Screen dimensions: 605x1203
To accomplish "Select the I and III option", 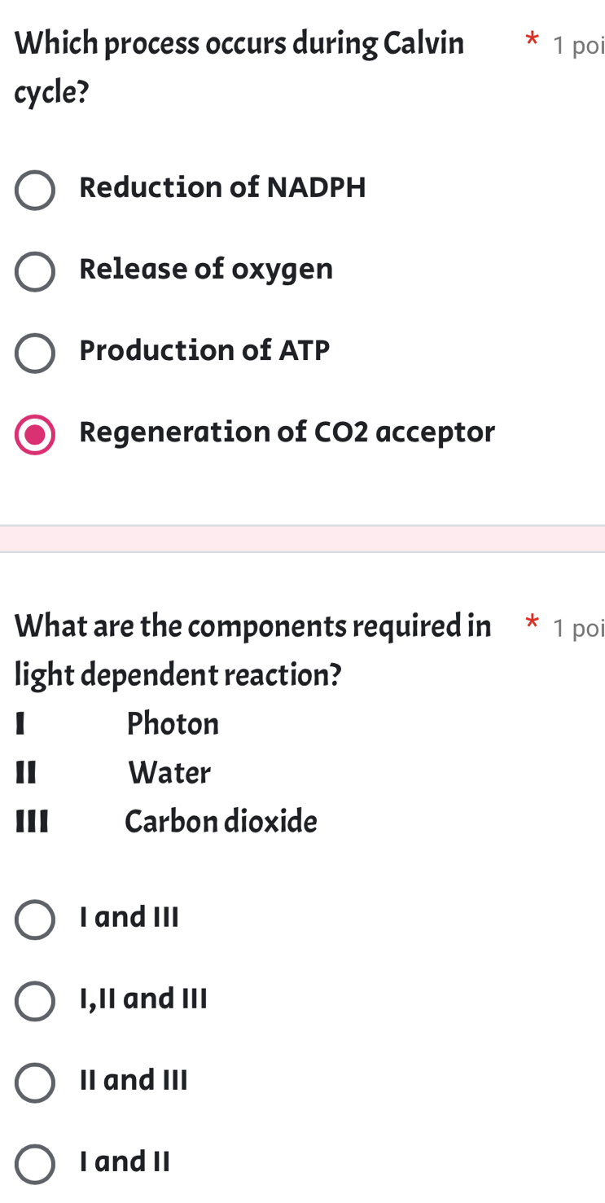I will pyautogui.click(x=34, y=920).
